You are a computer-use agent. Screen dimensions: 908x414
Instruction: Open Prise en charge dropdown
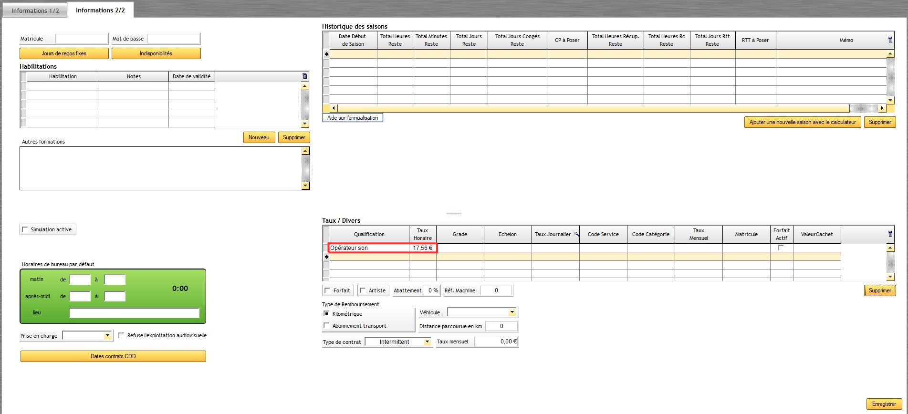(x=107, y=336)
